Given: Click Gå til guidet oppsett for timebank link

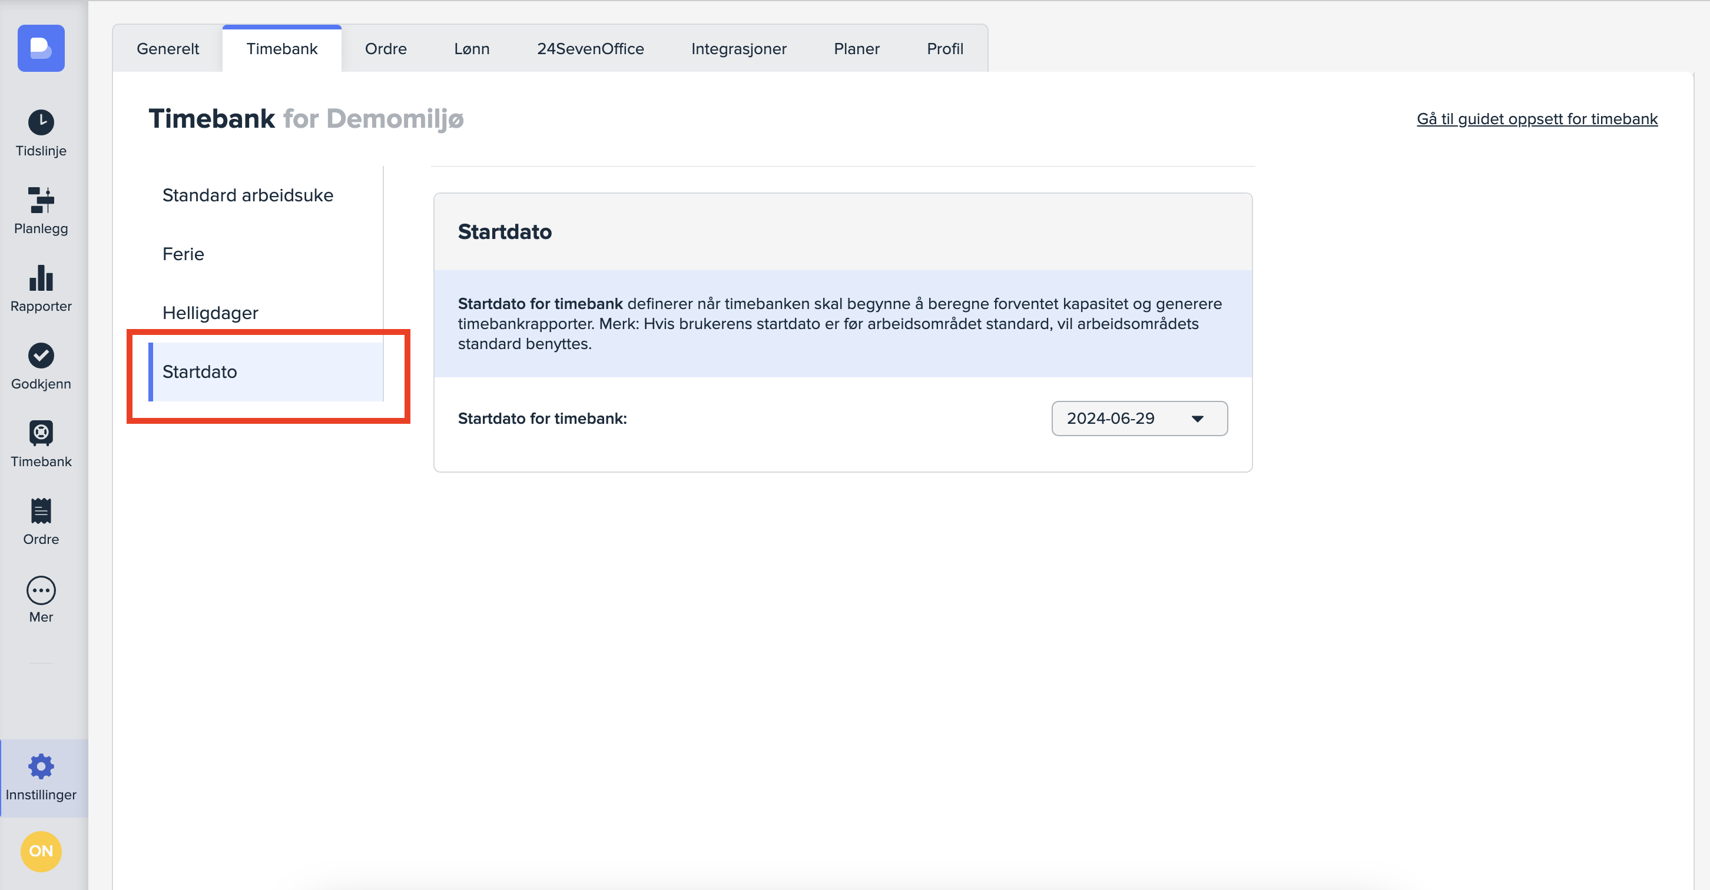Looking at the screenshot, I should [x=1537, y=119].
